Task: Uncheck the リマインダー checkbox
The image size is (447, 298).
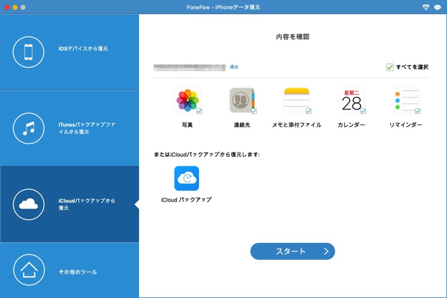Action: 418,111
